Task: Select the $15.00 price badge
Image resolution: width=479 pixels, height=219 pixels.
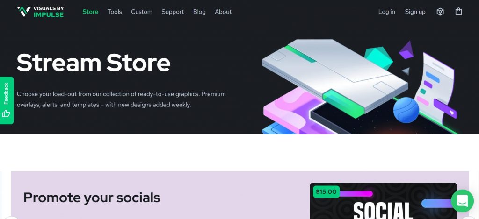Action: point(326,192)
